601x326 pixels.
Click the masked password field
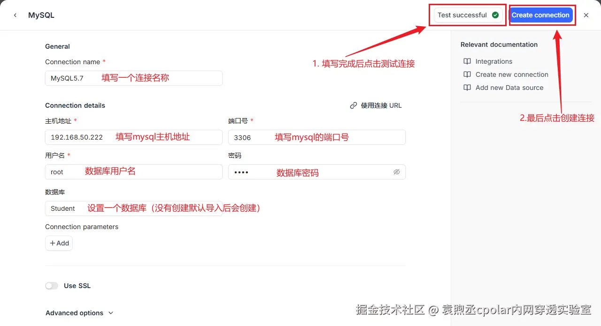click(x=317, y=172)
